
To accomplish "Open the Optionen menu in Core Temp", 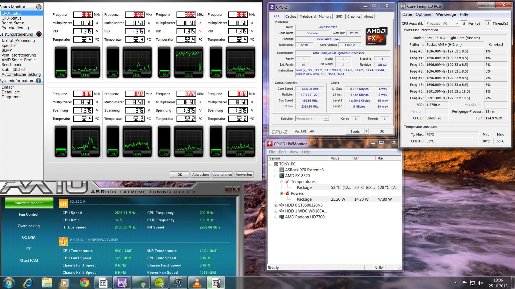I will pyautogui.click(x=424, y=14).
